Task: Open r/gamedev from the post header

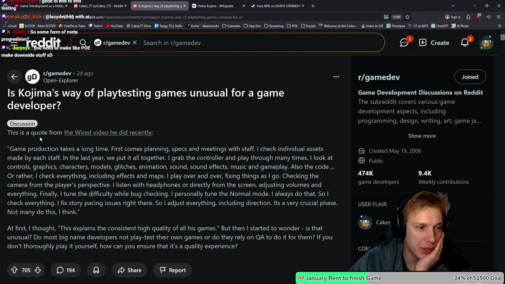Action: tap(57, 73)
